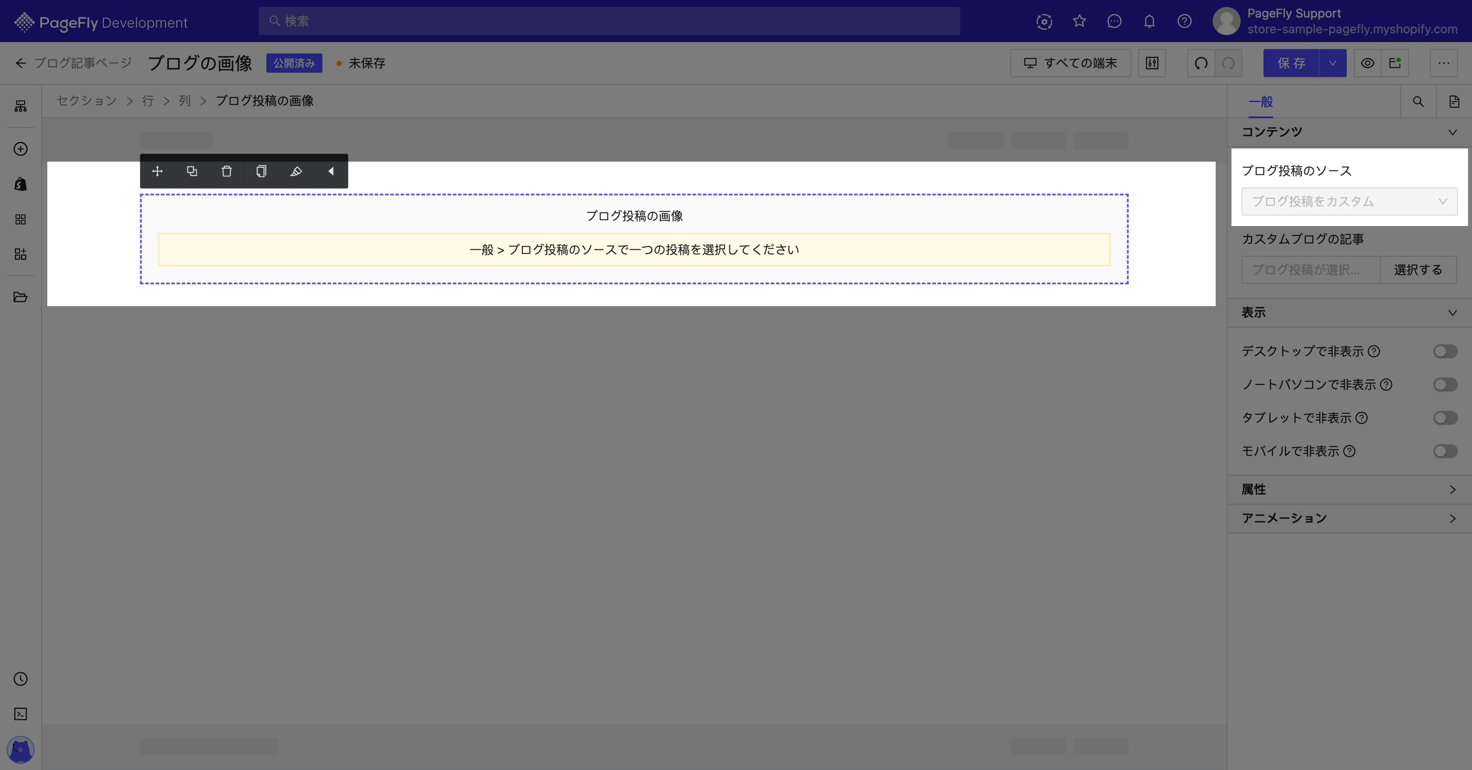Open the すべての端末 device selector

(x=1070, y=63)
